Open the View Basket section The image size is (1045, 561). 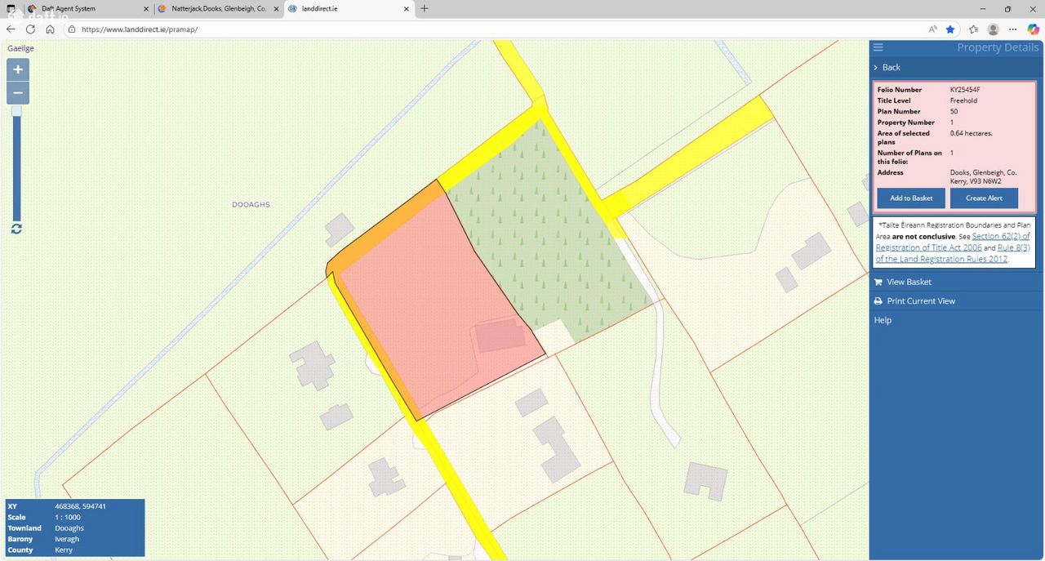(908, 282)
